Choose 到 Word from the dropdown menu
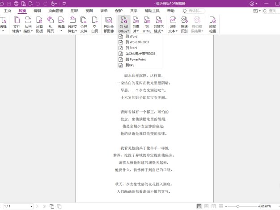280x210 pixels. (x=140, y=36)
